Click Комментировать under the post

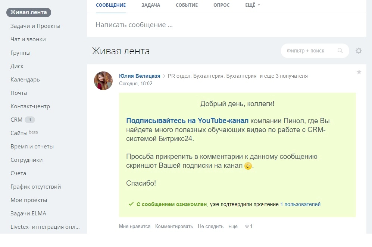click(174, 226)
